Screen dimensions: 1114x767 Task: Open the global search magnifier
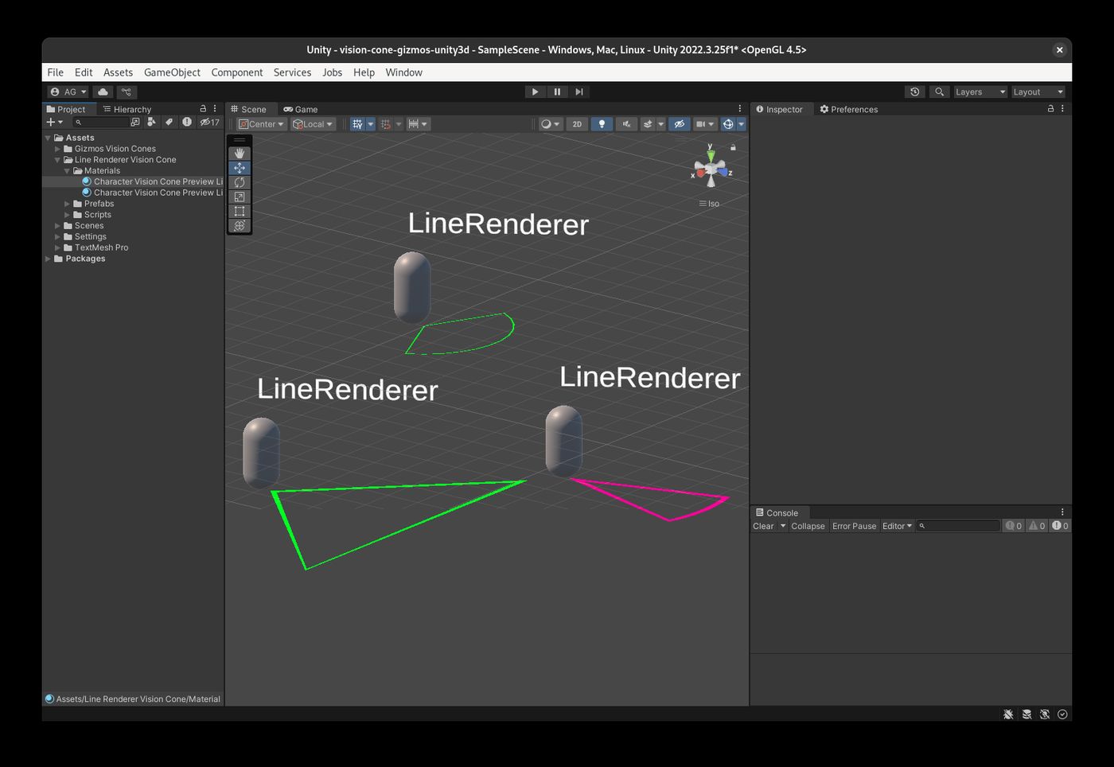940,91
